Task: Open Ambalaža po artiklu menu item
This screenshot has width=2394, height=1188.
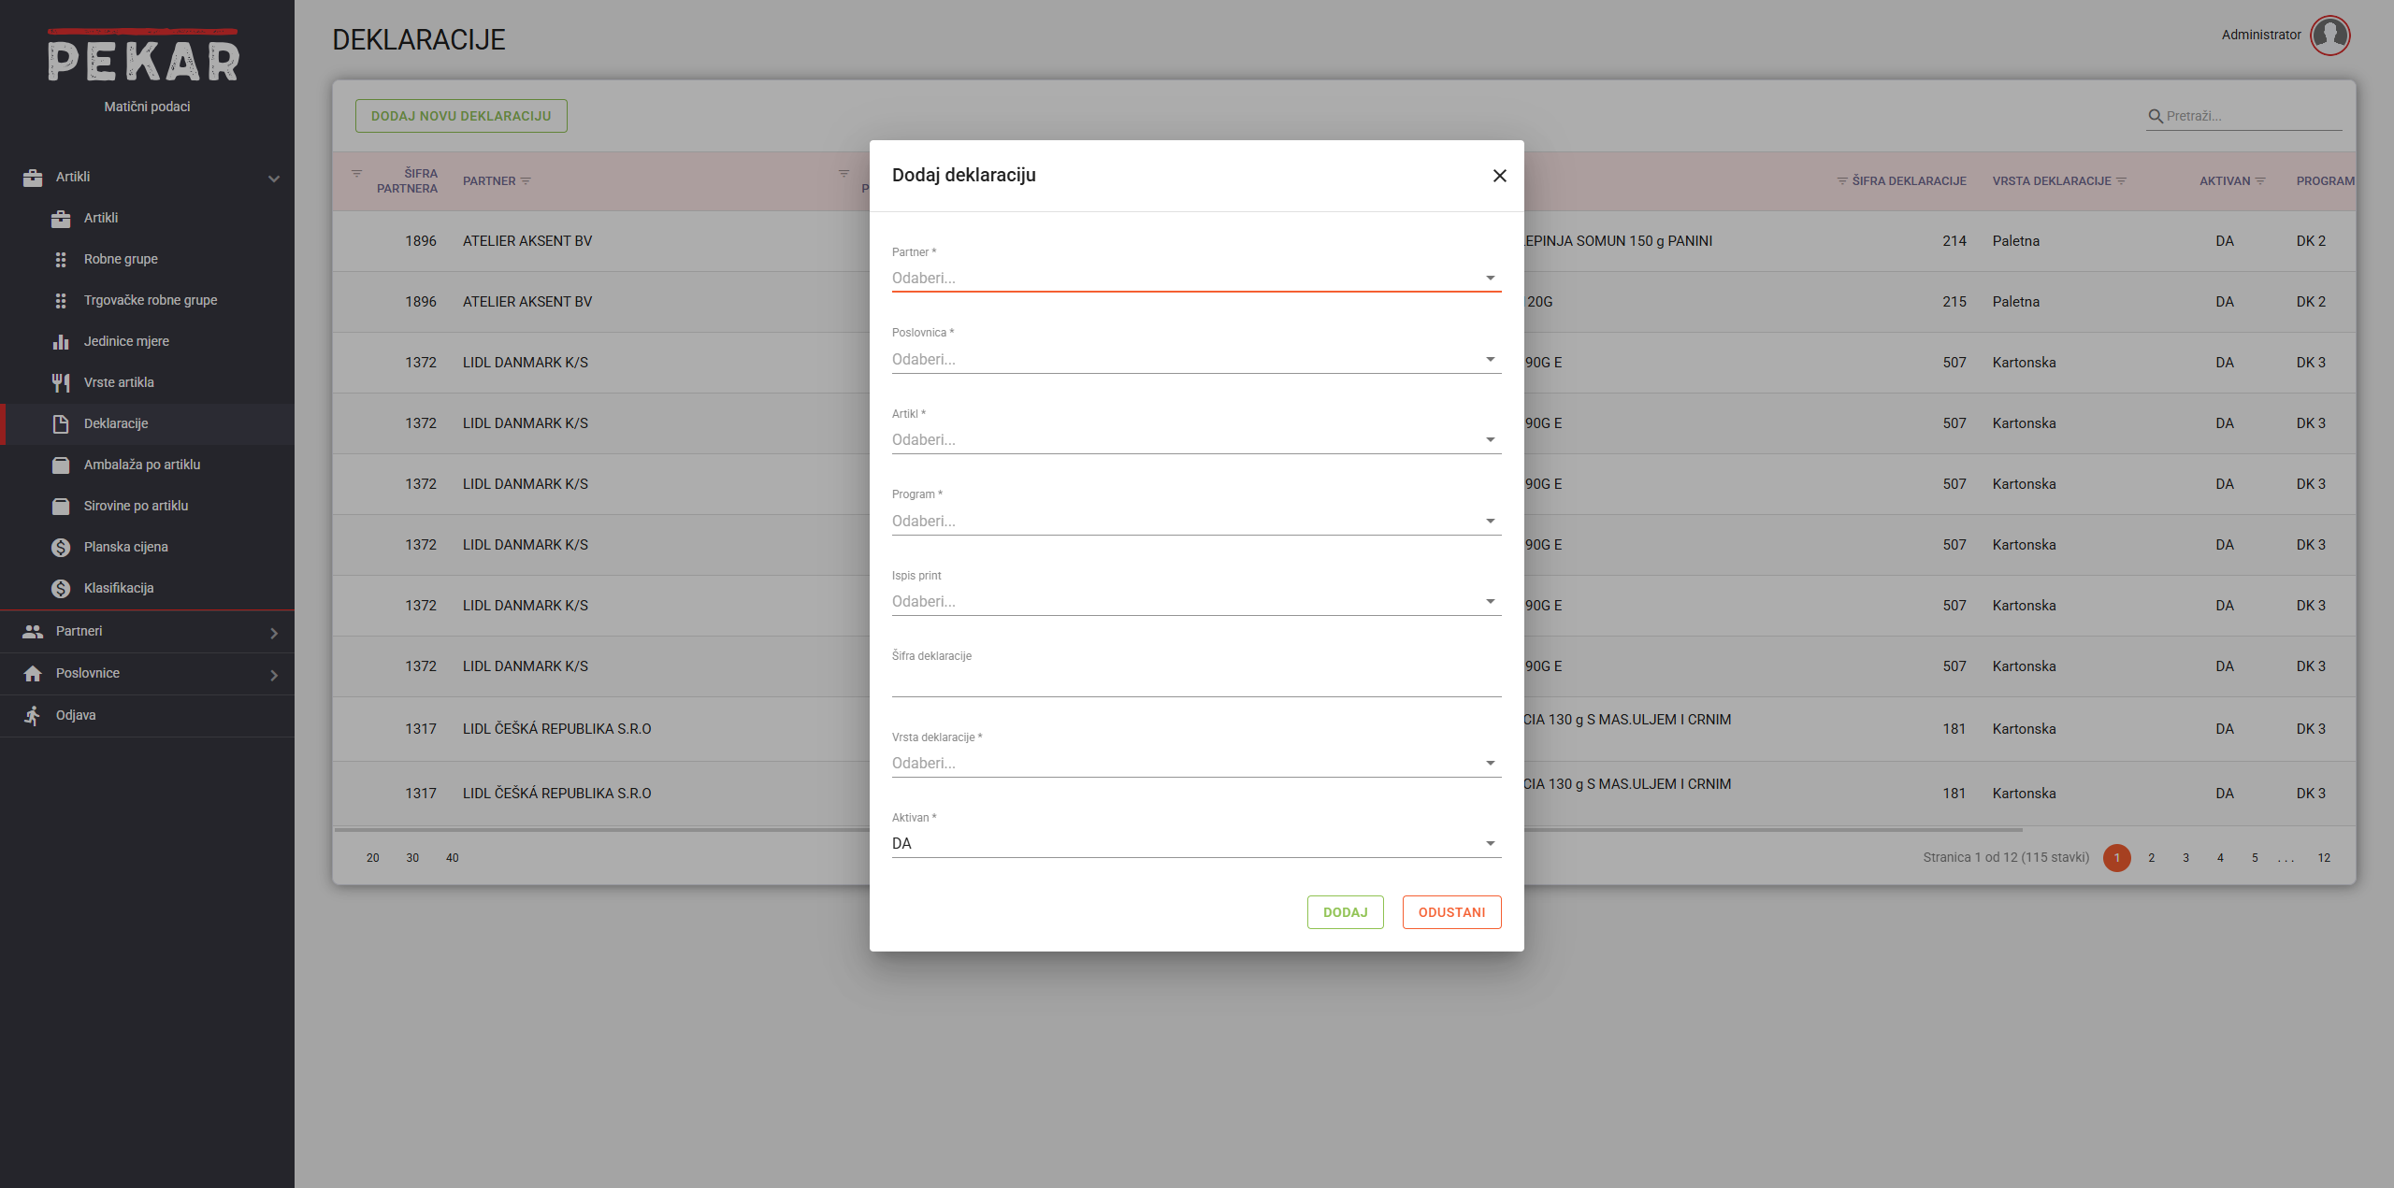Action: tap(142, 465)
